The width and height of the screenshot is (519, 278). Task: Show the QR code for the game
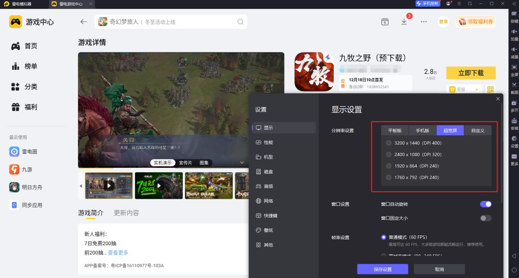(491, 89)
